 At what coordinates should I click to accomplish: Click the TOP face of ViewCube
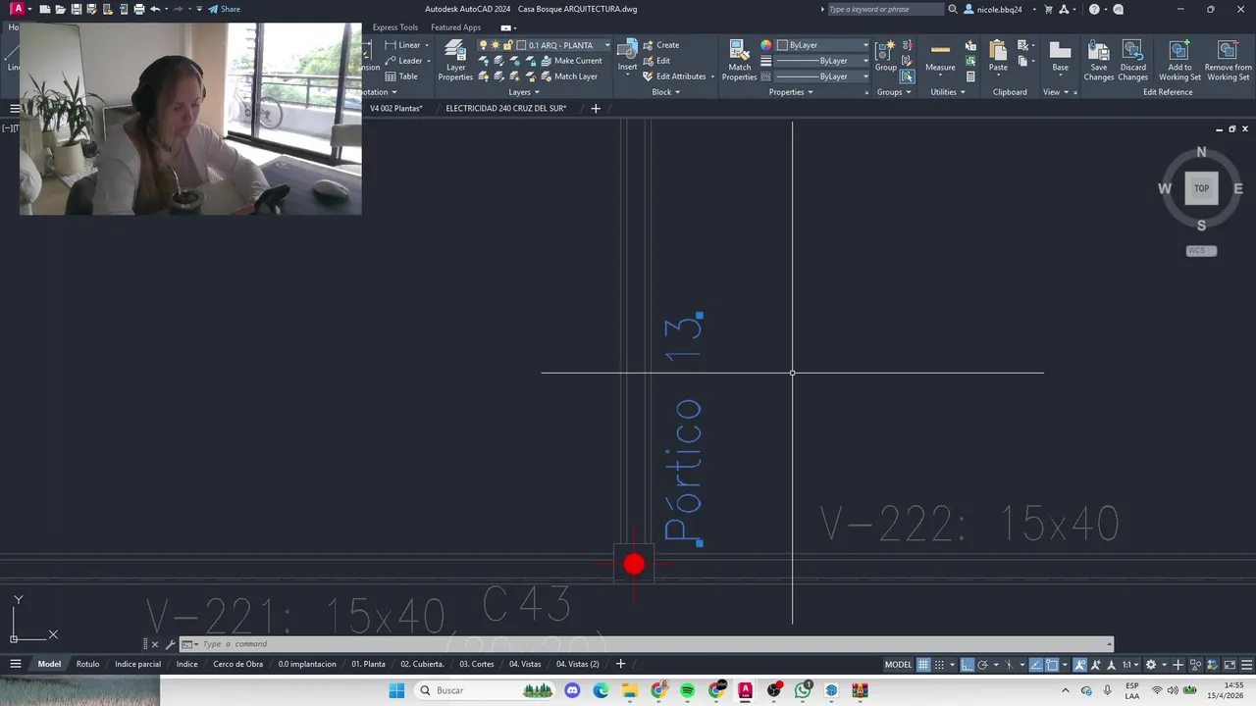tap(1201, 188)
